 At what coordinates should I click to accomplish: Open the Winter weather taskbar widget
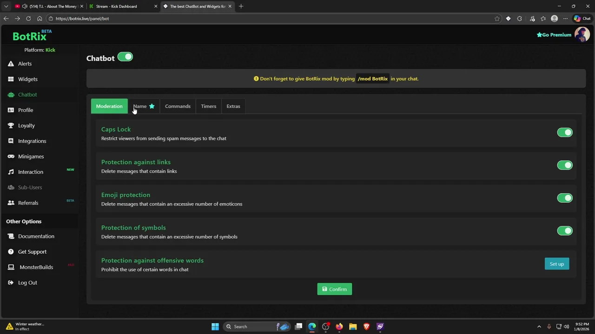click(26, 327)
